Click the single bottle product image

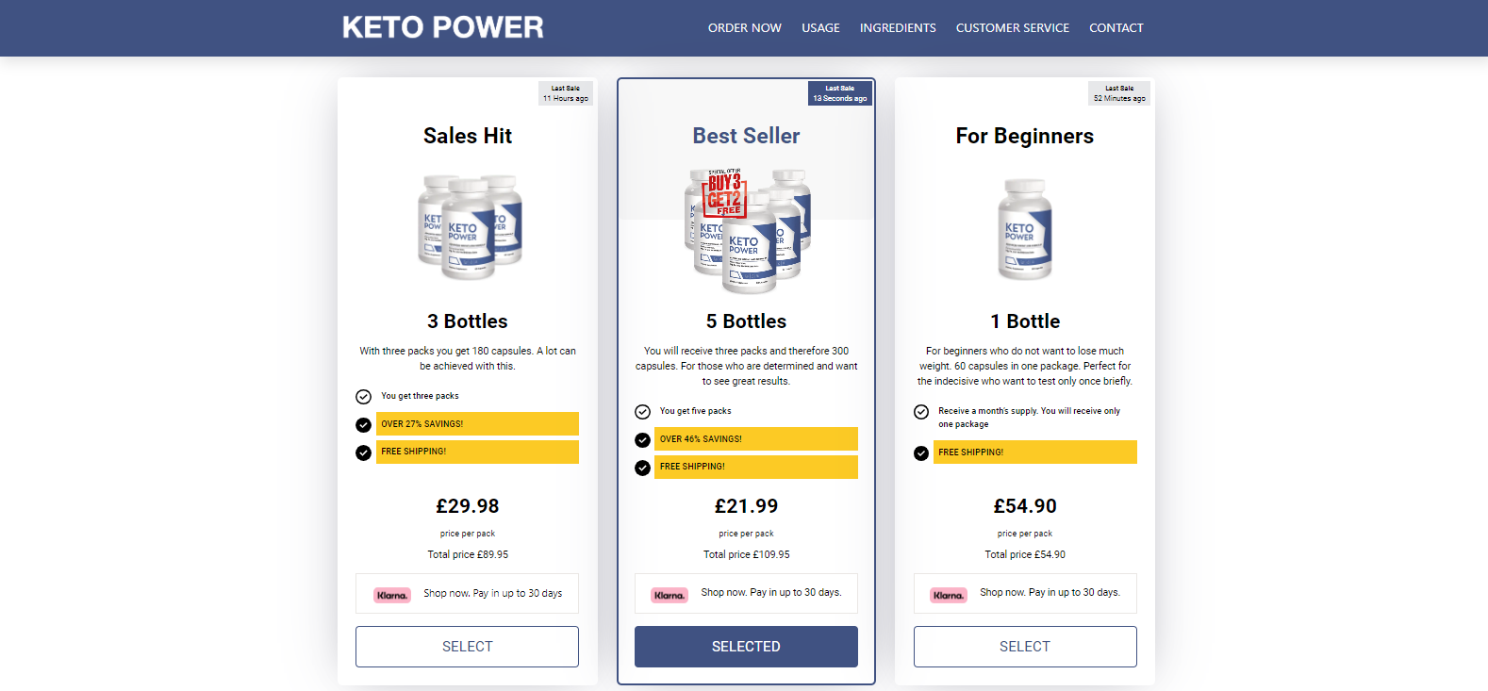click(x=1025, y=229)
